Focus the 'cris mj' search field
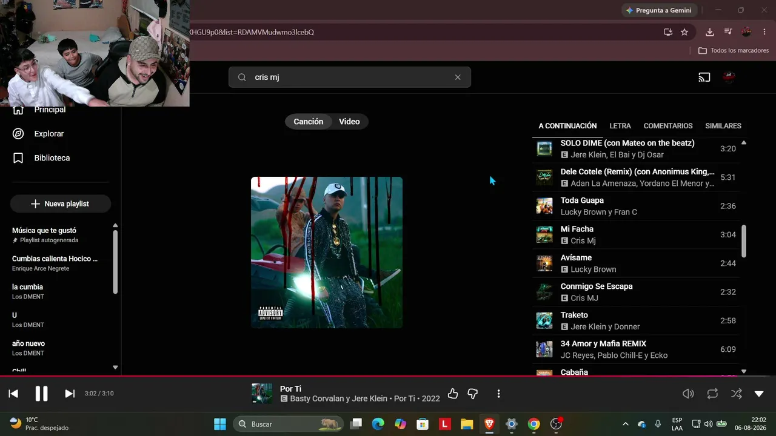 coord(350,77)
